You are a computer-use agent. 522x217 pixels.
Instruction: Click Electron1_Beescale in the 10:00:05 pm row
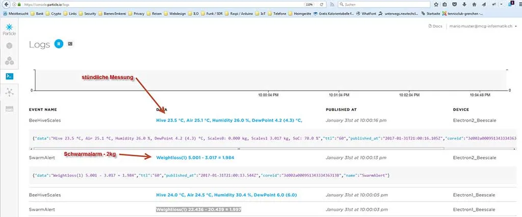pyautogui.click(x=474, y=195)
